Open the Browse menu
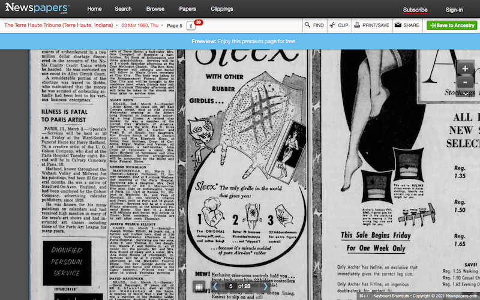Image resolution: width=480 pixels, height=300 pixels. pos(155,9)
